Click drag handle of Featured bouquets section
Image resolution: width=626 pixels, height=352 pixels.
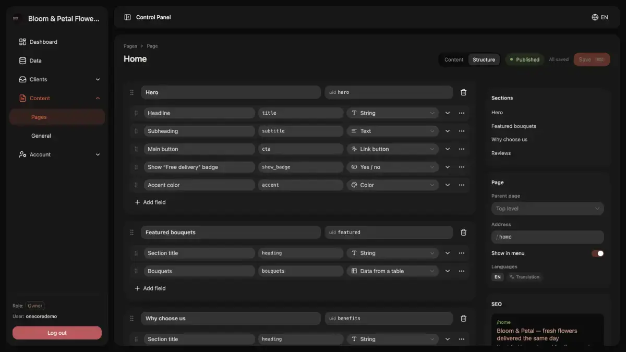(132, 233)
